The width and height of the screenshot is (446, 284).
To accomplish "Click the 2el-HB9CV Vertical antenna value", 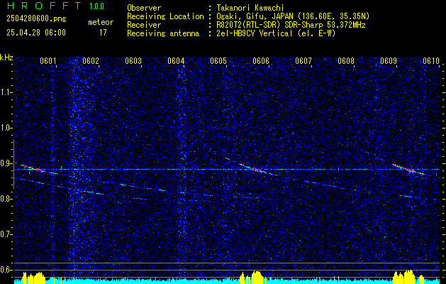I will tap(277, 33).
